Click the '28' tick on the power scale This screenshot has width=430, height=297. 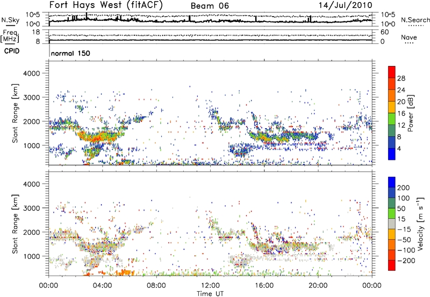pyautogui.click(x=401, y=78)
